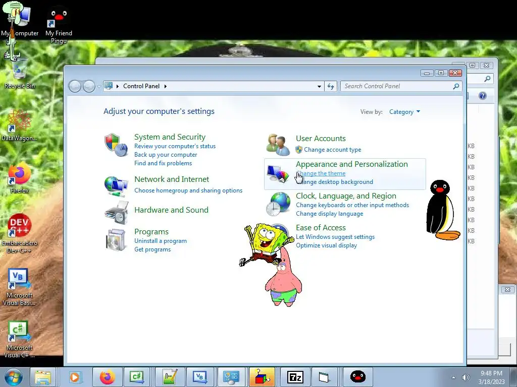This screenshot has width=517, height=387.
Task: Click the Back navigation button
Action: [x=75, y=87]
